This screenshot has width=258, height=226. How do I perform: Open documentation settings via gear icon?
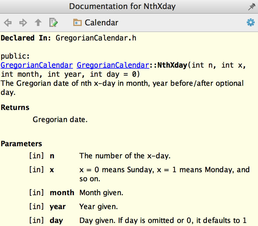click(x=251, y=23)
